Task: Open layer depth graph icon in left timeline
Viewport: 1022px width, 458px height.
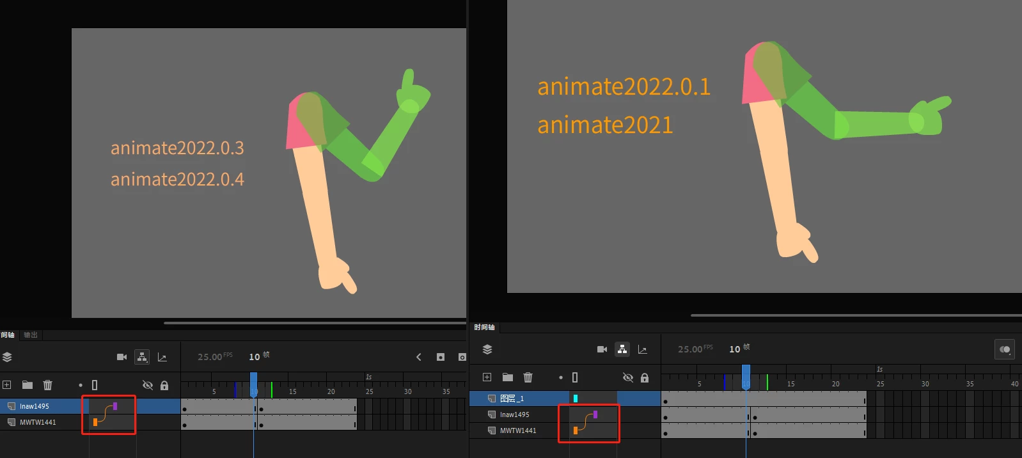Action: tap(162, 357)
